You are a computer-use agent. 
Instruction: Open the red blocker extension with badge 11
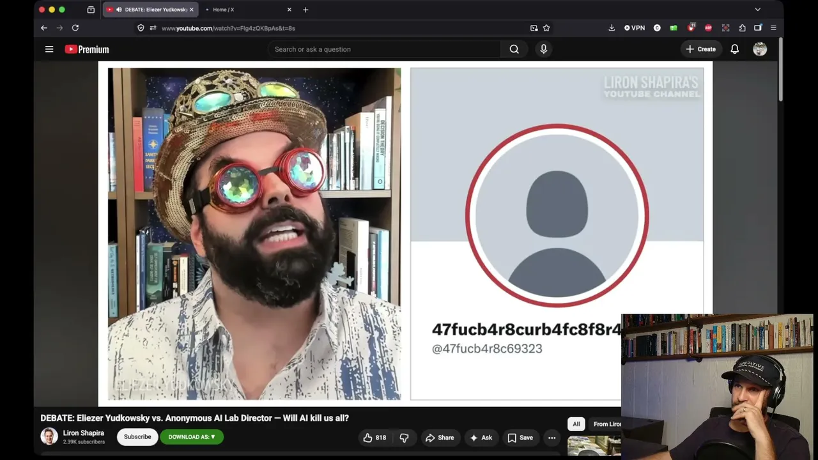pyautogui.click(x=691, y=27)
